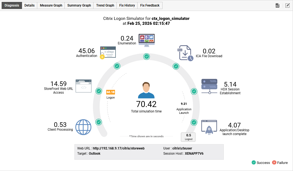Click the Client Processing globe icon

[x=83, y=127]
